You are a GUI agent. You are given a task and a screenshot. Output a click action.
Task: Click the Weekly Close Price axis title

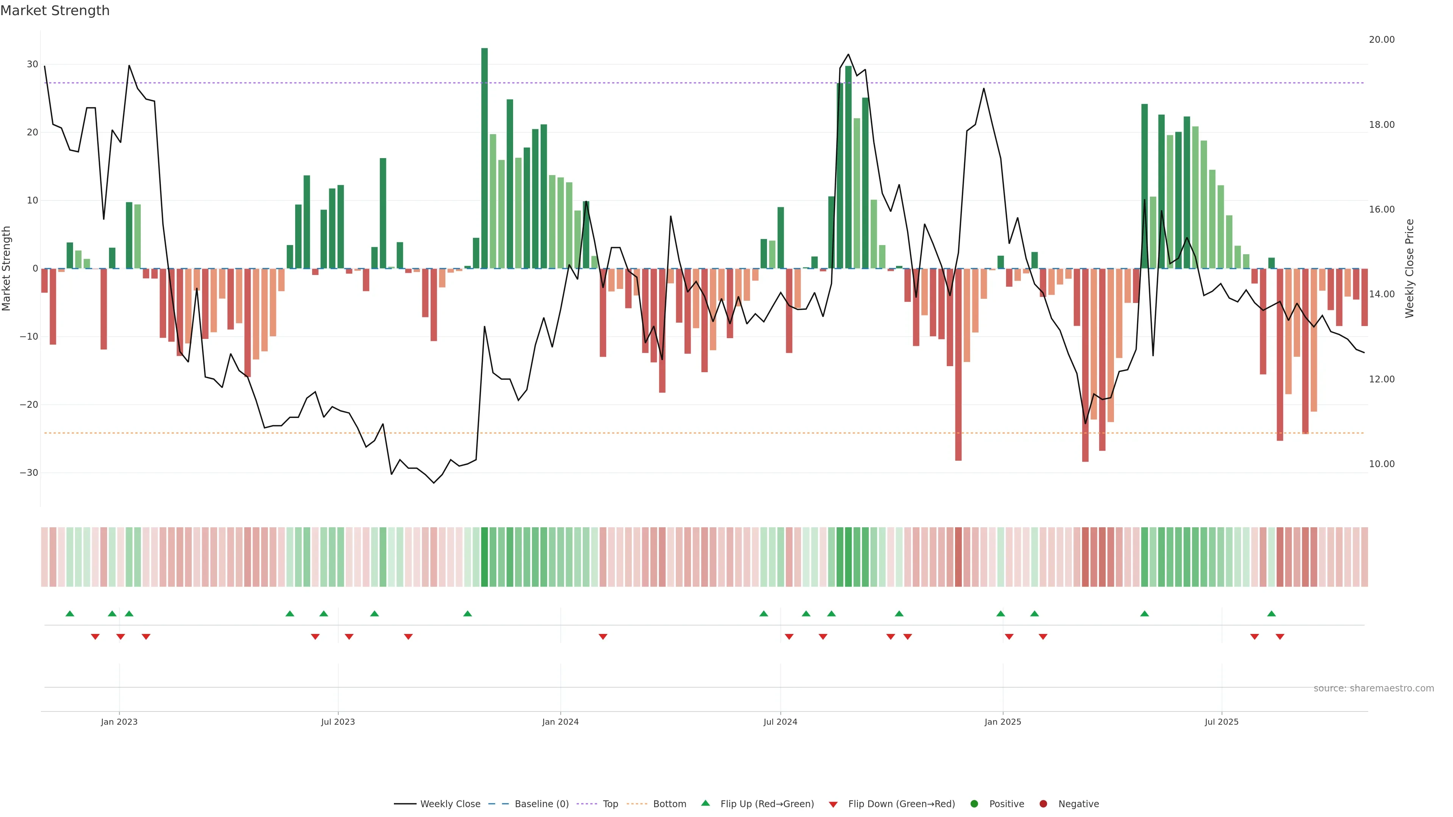coord(1409,269)
